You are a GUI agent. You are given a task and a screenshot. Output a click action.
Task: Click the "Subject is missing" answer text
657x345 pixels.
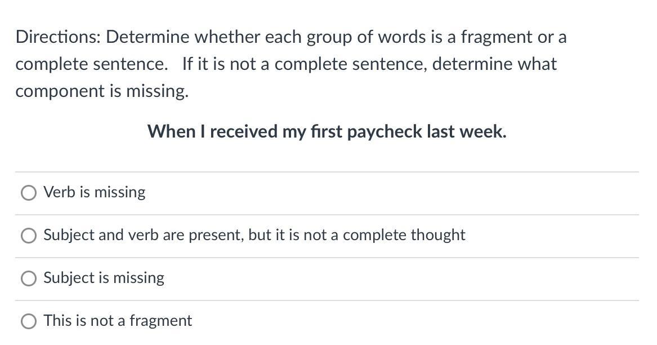click(x=104, y=278)
